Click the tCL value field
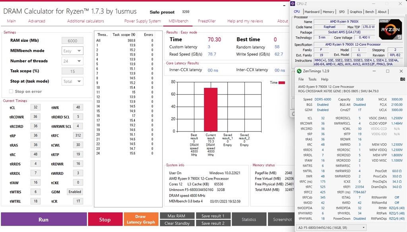The width and height of the screenshot is (407, 232). coord(35,107)
